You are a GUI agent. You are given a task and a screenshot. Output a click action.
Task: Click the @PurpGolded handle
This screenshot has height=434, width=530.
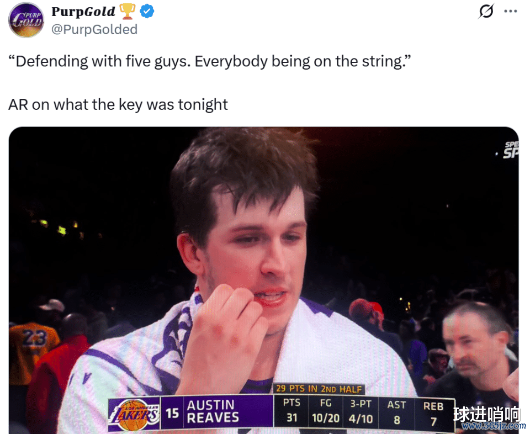(x=94, y=29)
